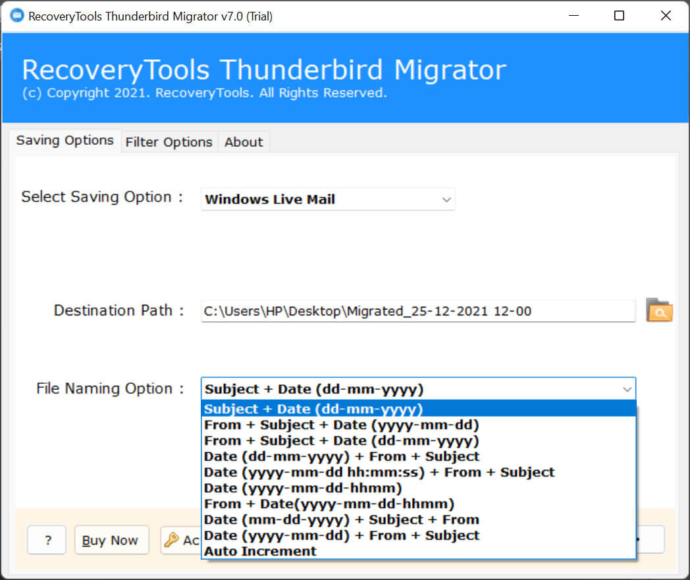Select 'From + Subject + Date (dd-mm-yyyy)' option
The width and height of the screenshot is (690, 580).
(x=419, y=440)
